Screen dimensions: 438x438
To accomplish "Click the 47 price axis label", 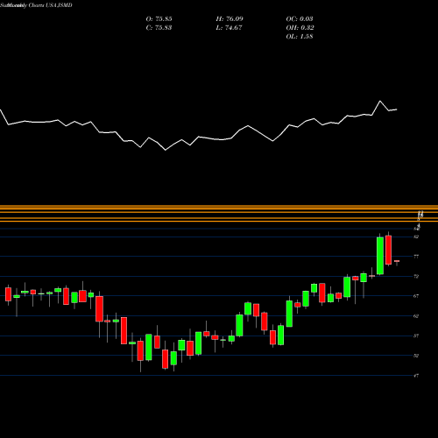I will click(416, 376).
